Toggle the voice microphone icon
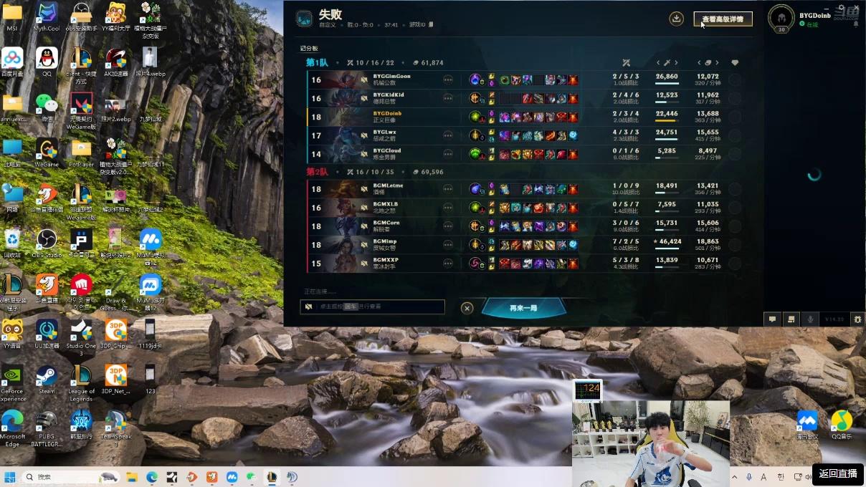The width and height of the screenshot is (866, 487). coord(811,319)
